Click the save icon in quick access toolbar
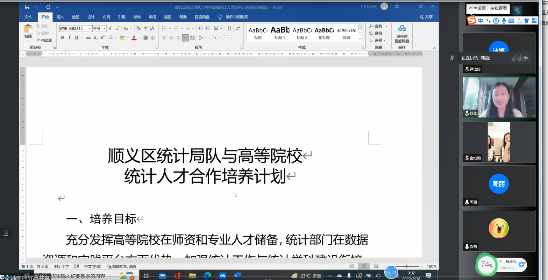 (27, 7)
